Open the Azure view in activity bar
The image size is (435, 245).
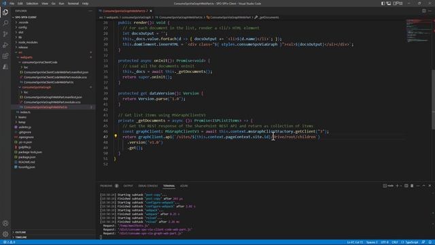[x=5, y=67]
